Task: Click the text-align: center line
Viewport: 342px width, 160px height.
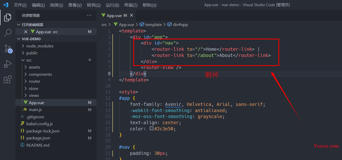Action: click(156, 123)
